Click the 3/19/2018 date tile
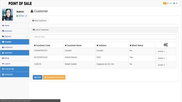 point(15,75)
